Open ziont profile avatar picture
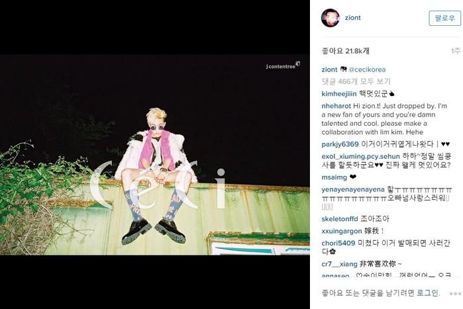 [x=330, y=18]
